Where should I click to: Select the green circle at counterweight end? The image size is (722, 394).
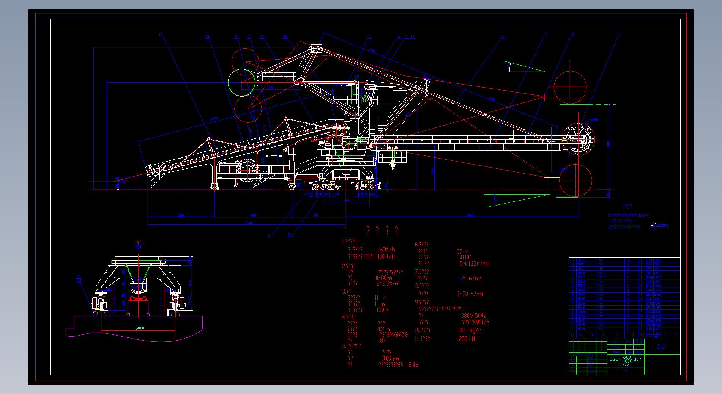tap(242, 82)
